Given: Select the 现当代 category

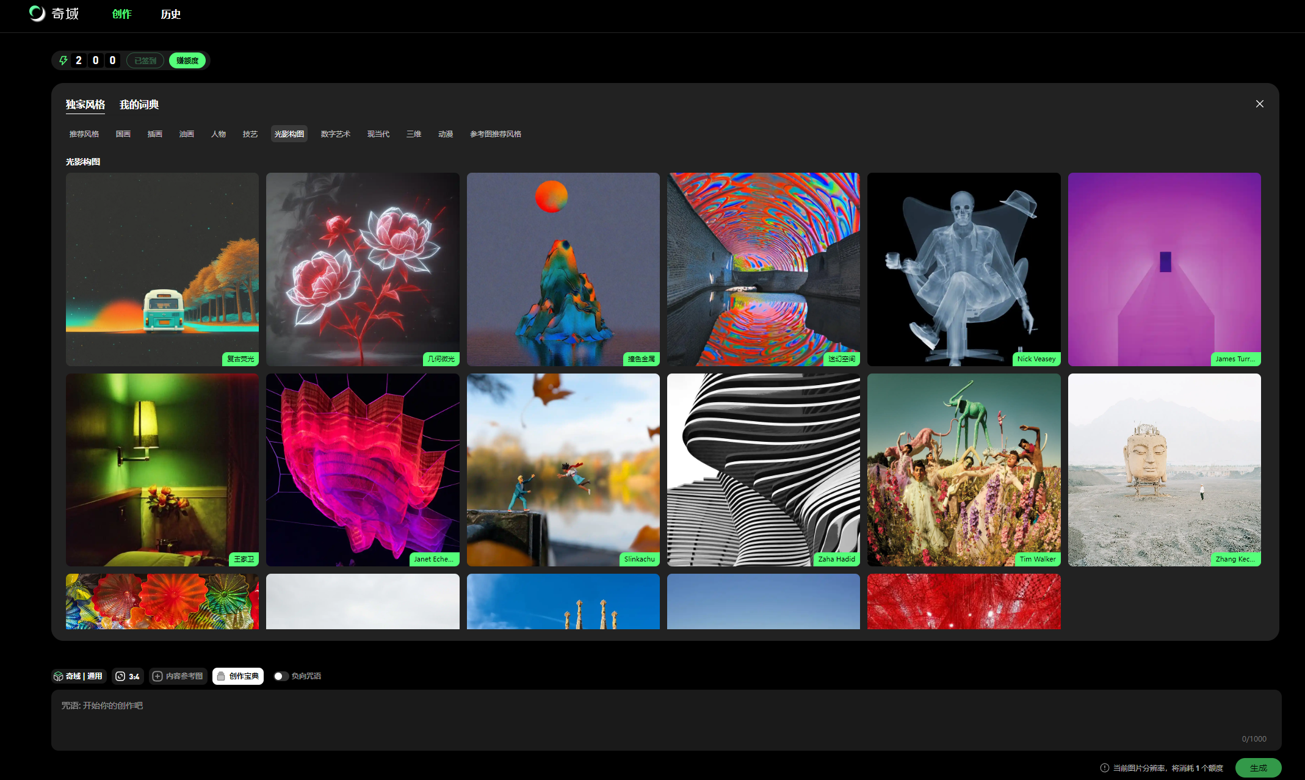Looking at the screenshot, I should point(378,134).
